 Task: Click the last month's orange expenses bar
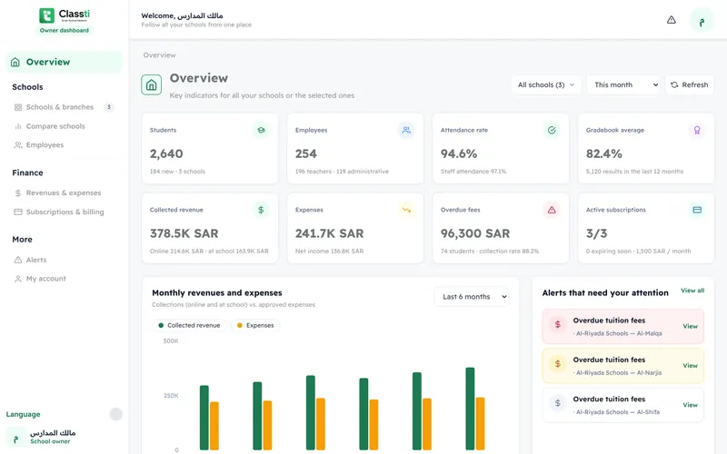(x=481, y=424)
